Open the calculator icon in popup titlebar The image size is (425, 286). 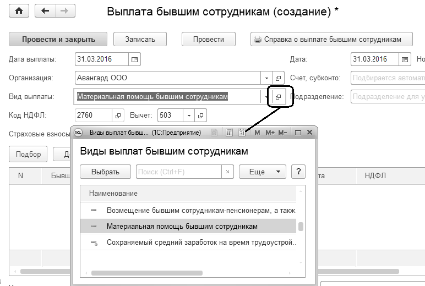[x=230, y=133]
